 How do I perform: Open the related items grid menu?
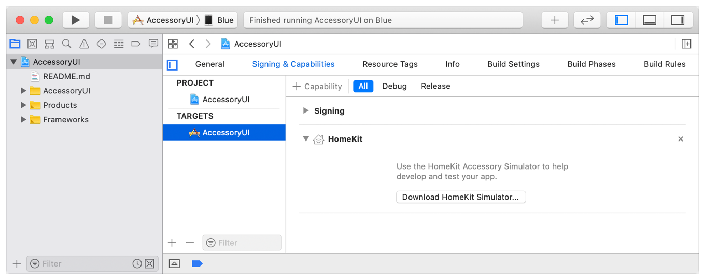(173, 44)
